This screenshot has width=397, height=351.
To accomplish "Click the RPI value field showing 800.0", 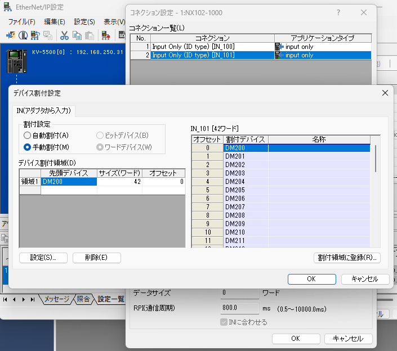I will pyautogui.click(x=239, y=308).
